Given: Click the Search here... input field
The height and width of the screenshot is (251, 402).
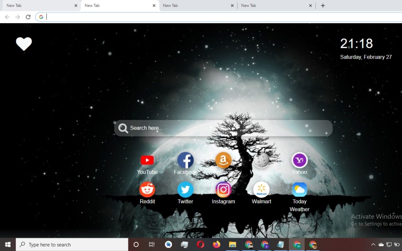Looking at the screenshot, I should [223, 128].
